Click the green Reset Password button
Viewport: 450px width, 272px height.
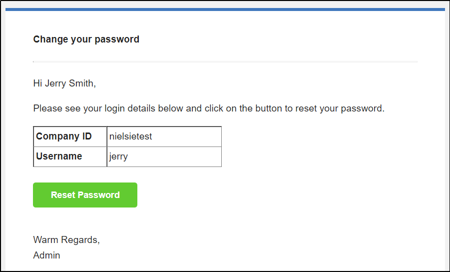coord(85,194)
